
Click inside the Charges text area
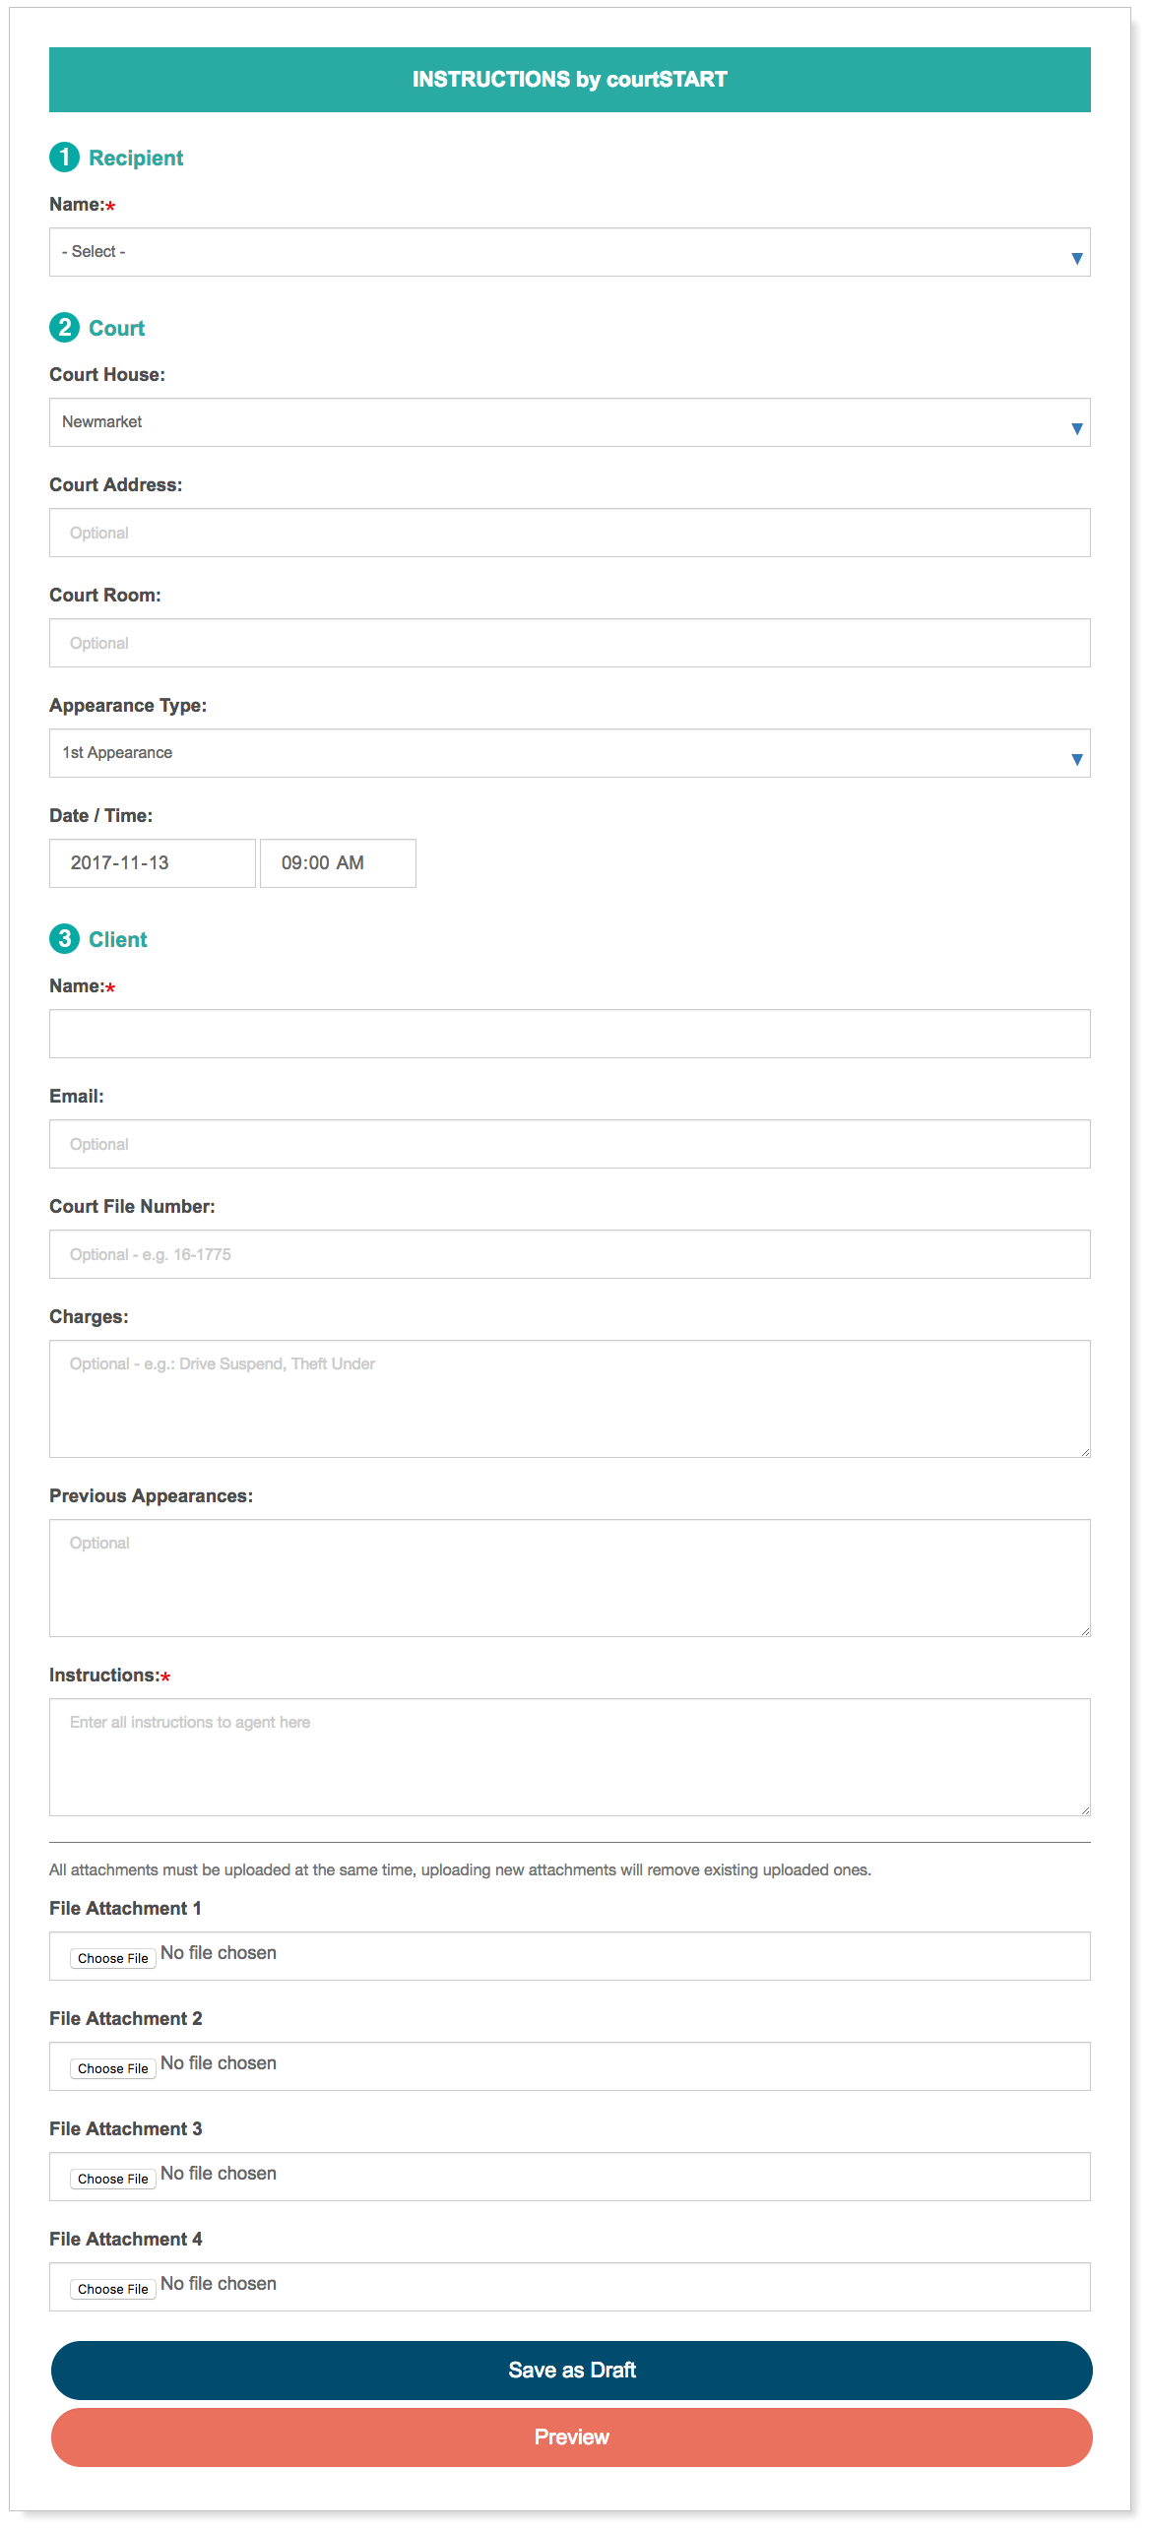point(569,1398)
